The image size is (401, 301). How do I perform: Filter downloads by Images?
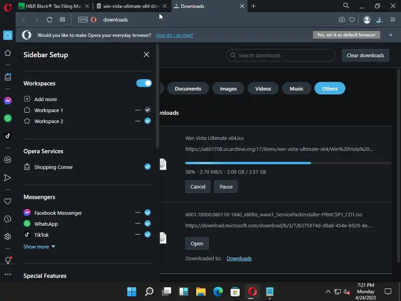pos(228,89)
